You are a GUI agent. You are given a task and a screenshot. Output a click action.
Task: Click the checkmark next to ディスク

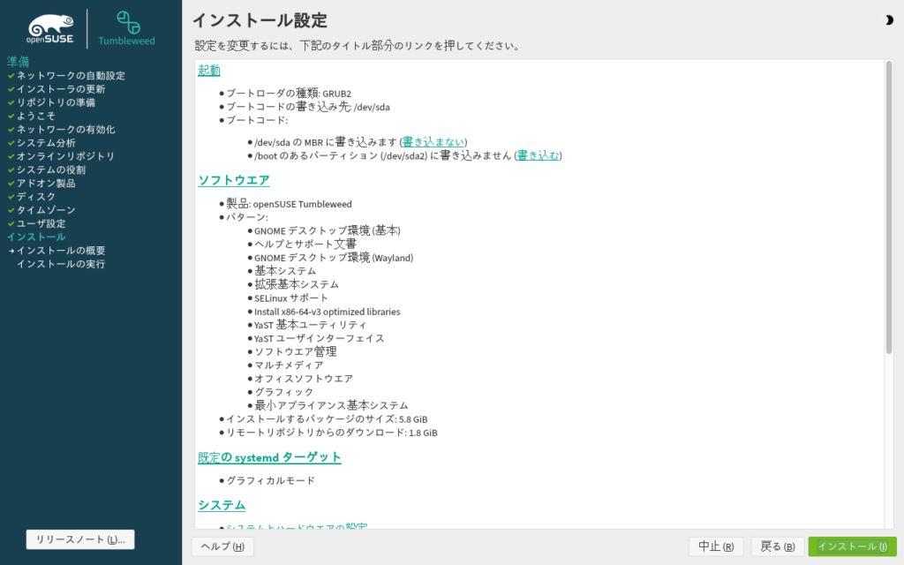11,197
